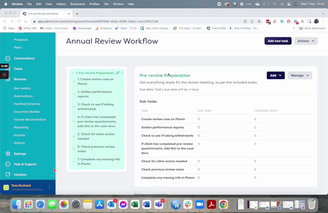Open the Chrome Window menu

(118, 4)
